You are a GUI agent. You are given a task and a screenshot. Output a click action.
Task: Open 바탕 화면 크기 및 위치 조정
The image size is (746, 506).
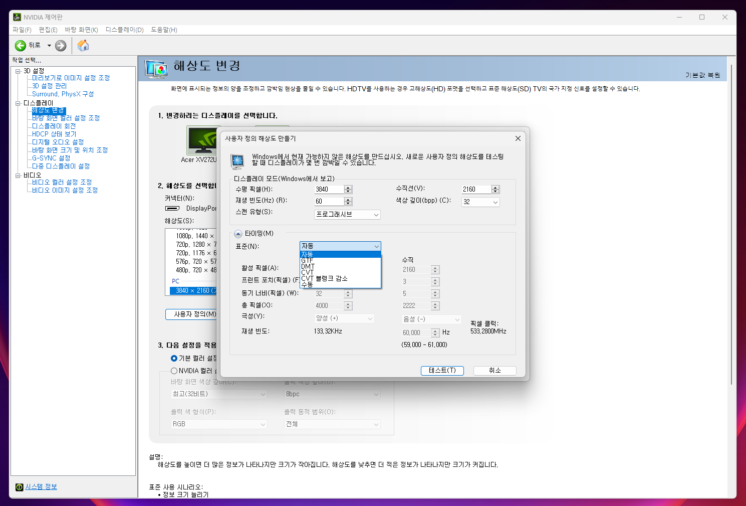click(x=70, y=150)
